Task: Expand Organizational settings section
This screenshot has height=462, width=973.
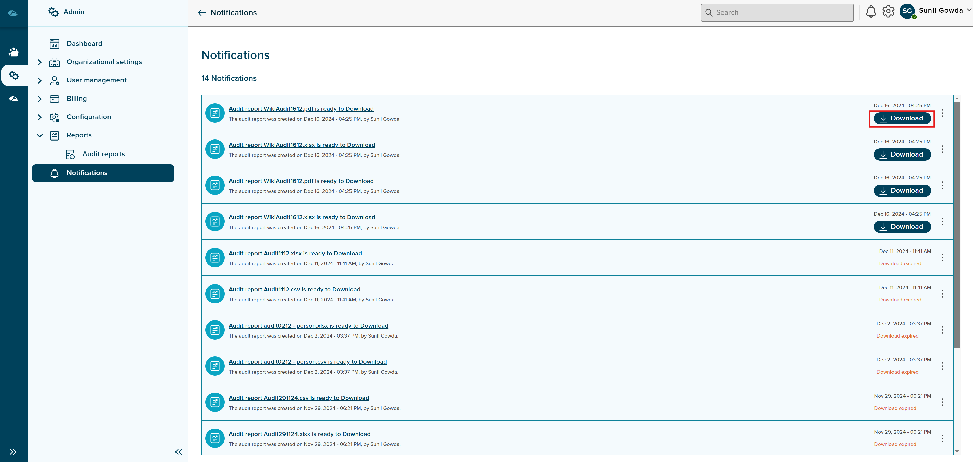Action: (40, 62)
